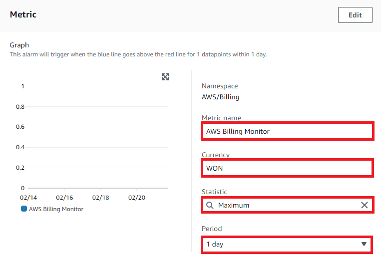Click the 02/14 axis date label
The image size is (381, 261).
pyautogui.click(x=28, y=198)
